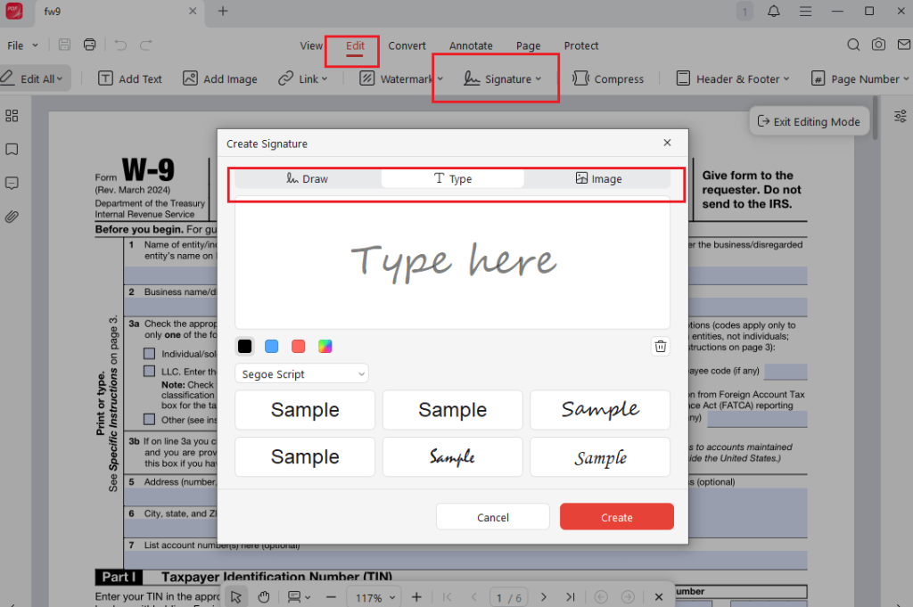
Task: Open the attachments paperclip panel
Action: pyautogui.click(x=12, y=217)
